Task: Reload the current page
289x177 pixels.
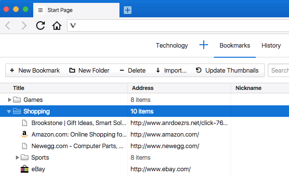Action: point(40,25)
